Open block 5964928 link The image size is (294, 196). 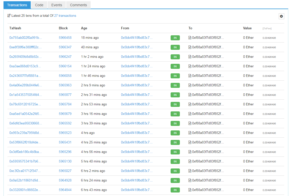(65, 180)
